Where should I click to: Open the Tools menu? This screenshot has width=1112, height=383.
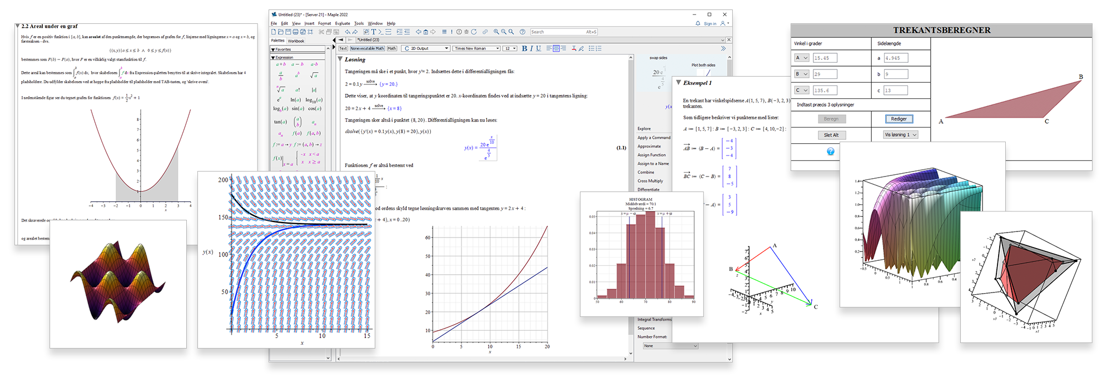(359, 23)
